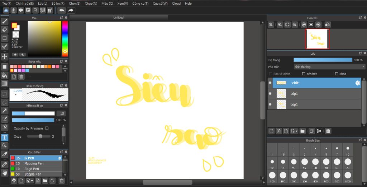
Task: Toggle Opacity by Pressure checkbox
Action: tap(47, 128)
